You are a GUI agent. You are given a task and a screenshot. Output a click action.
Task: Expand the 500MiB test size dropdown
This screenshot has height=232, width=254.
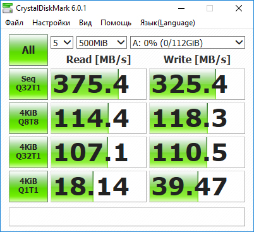pyautogui.click(x=102, y=42)
